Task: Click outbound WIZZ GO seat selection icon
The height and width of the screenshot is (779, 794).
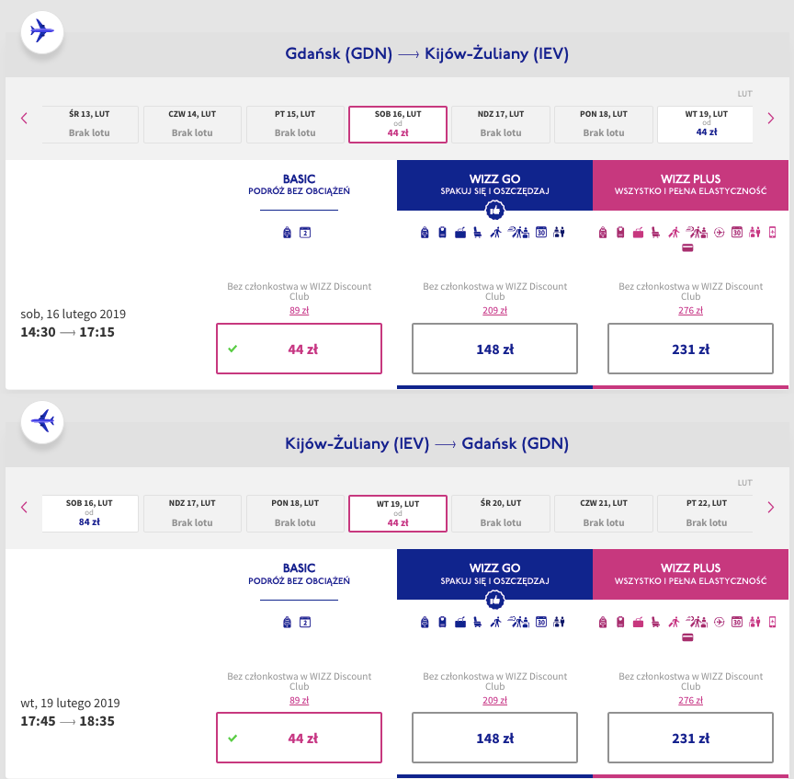Action: tap(478, 233)
